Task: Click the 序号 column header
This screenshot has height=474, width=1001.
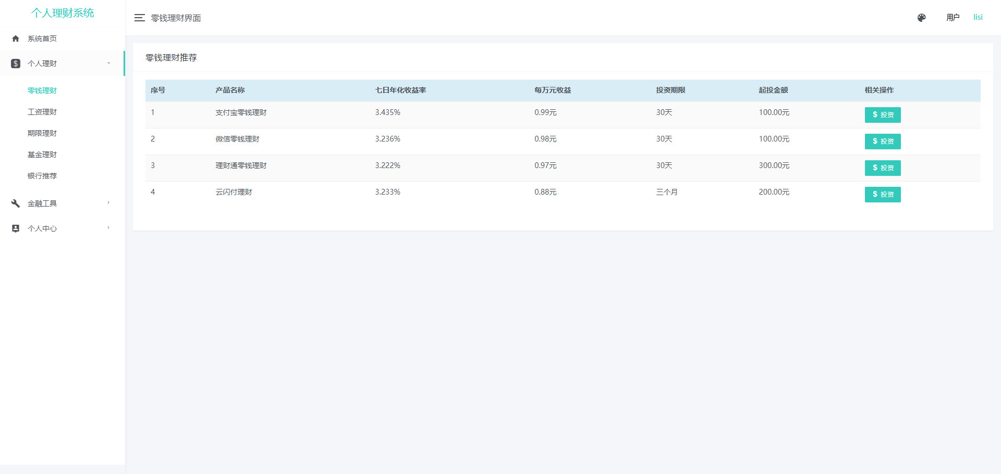Action: tap(158, 90)
